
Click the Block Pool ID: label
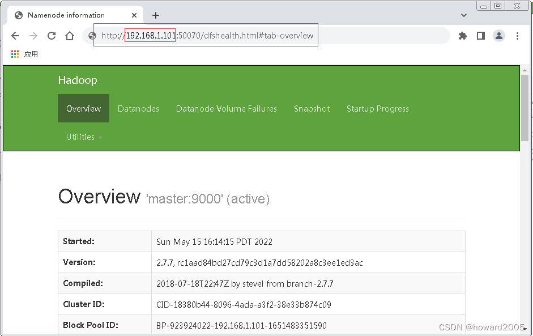click(x=91, y=325)
